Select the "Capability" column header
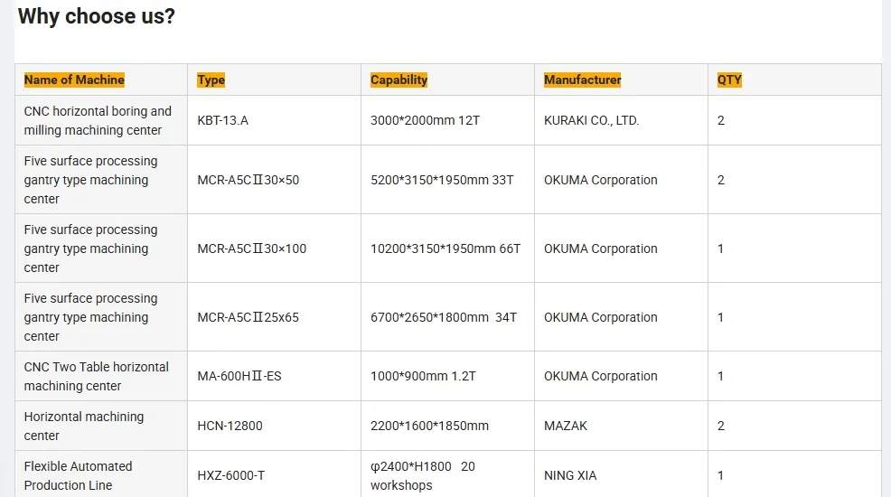Viewport: 891px width, 497px height. click(x=399, y=80)
